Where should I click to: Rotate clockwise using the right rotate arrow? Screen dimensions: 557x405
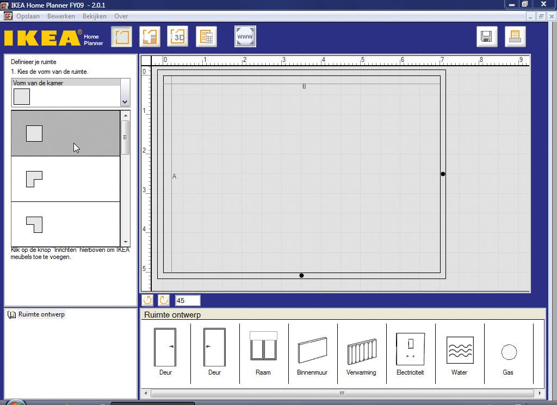pos(163,300)
